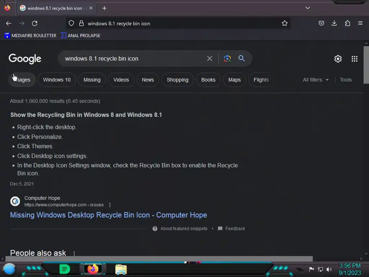
Task: Click the Computer Hope site favicon
Action: tap(15, 201)
